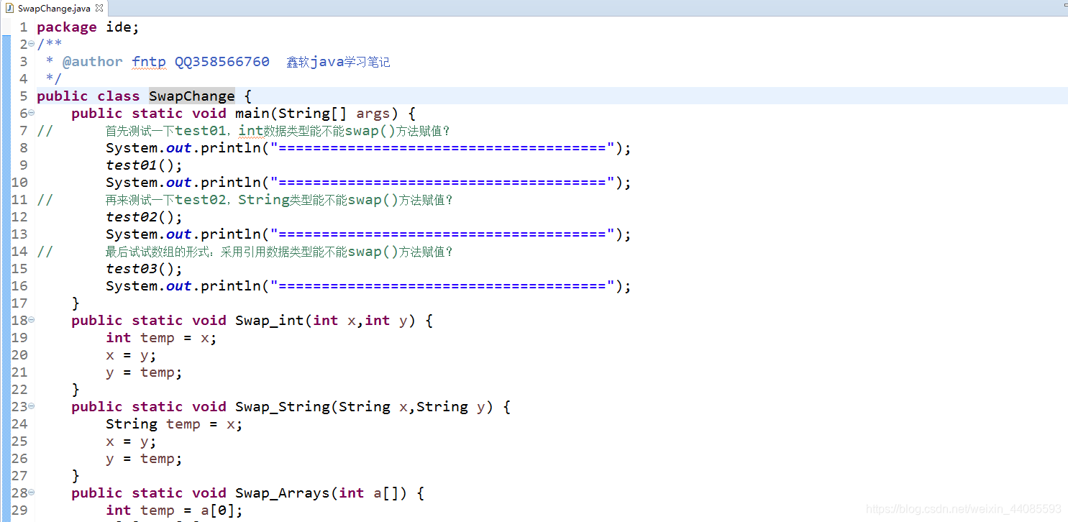Click 'int temp = x;' on line 19
The height and width of the screenshot is (522, 1068).
tap(161, 338)
